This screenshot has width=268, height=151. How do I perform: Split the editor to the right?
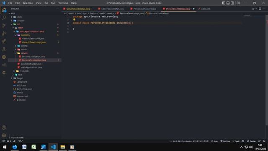(260, 9)
